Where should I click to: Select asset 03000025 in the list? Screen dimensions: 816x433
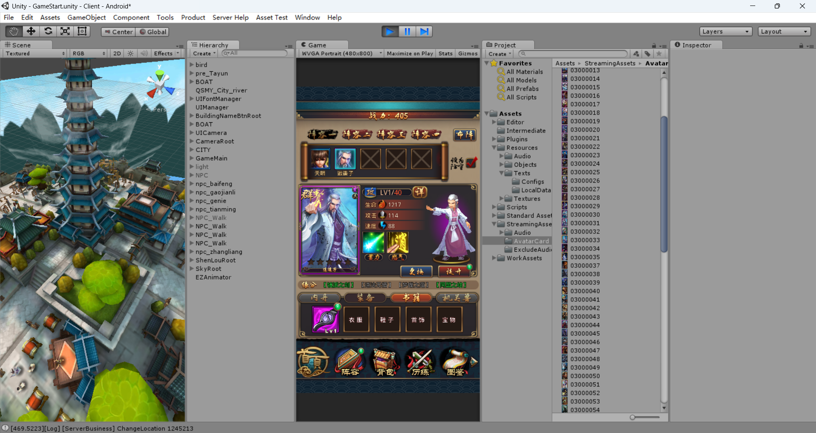pyautogui.click(x=585, y=172)
